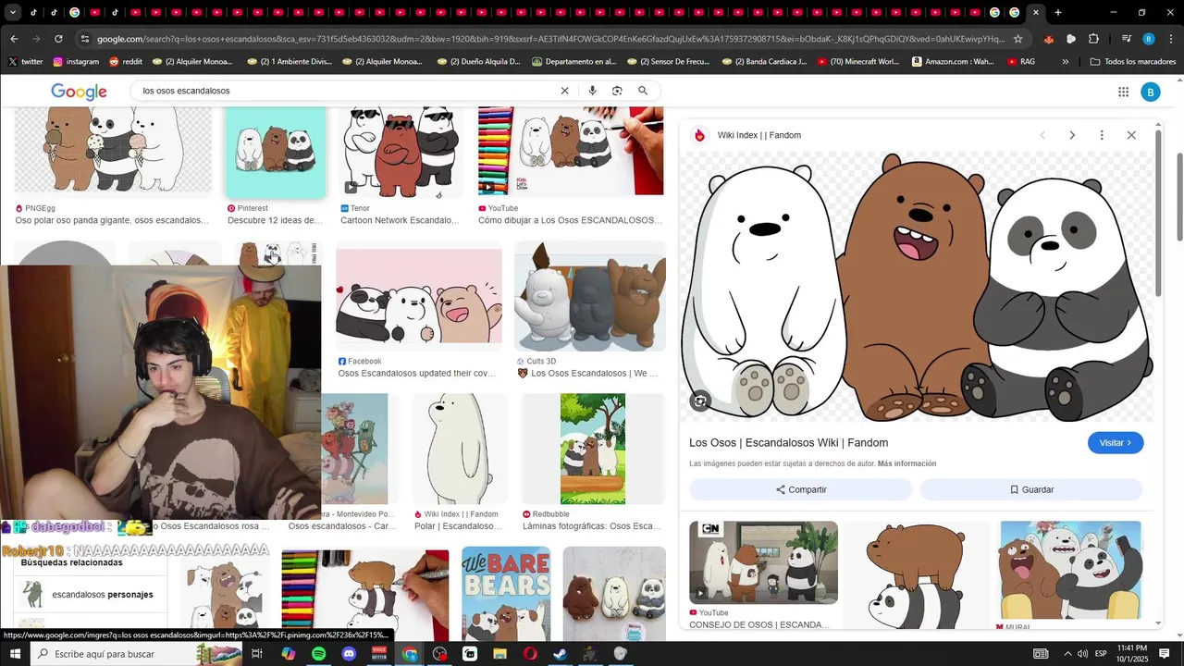1184x666 pixels.
Task: Open the instagram bookmark
Action: click(76, 62)
